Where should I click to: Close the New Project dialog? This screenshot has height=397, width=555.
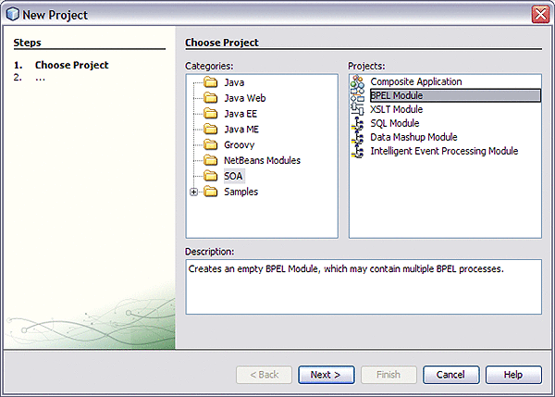[x=540, y=15]
